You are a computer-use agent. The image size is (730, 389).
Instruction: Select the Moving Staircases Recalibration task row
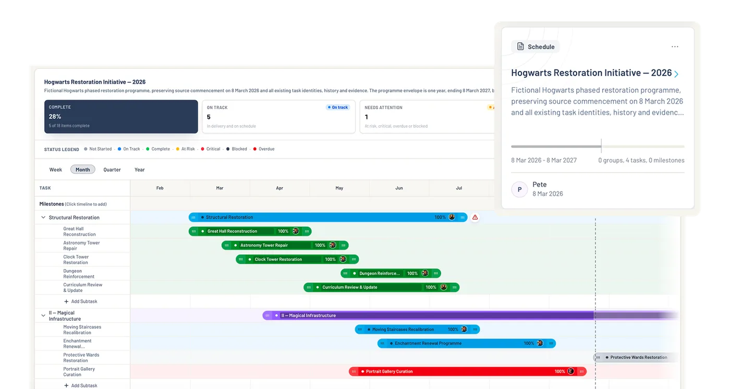tap(82, 330)
